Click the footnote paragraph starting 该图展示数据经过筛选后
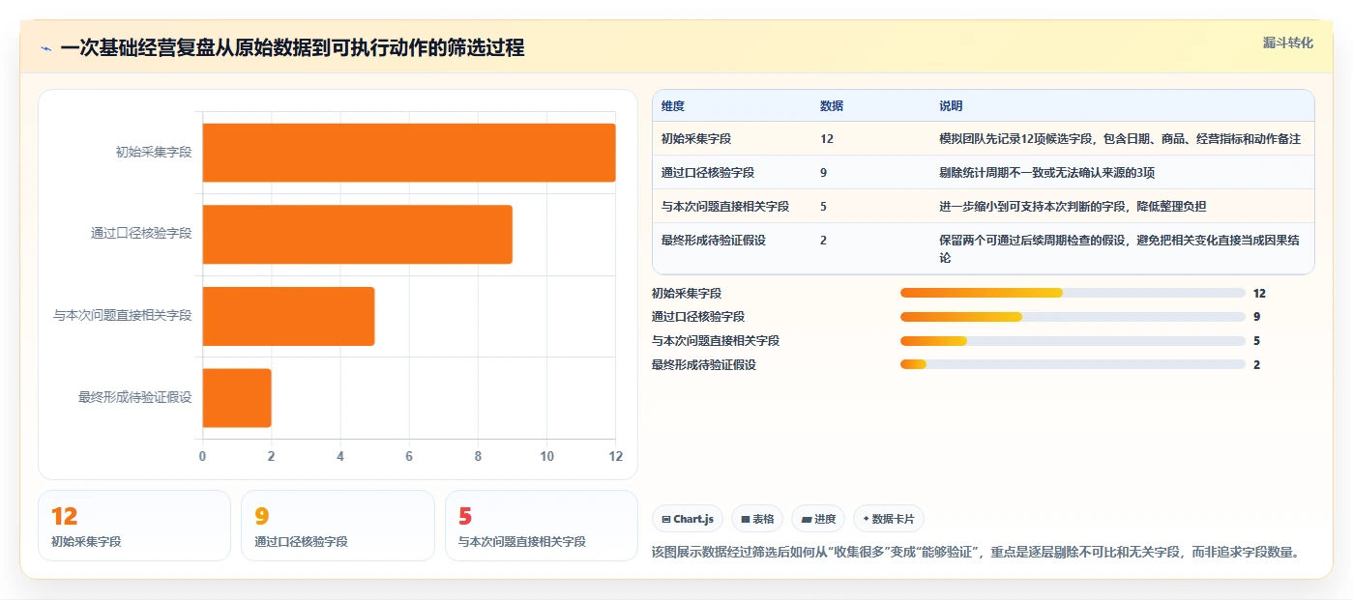Image resolution: width=1353 pixels, height=600 pixels. (977, 553)
